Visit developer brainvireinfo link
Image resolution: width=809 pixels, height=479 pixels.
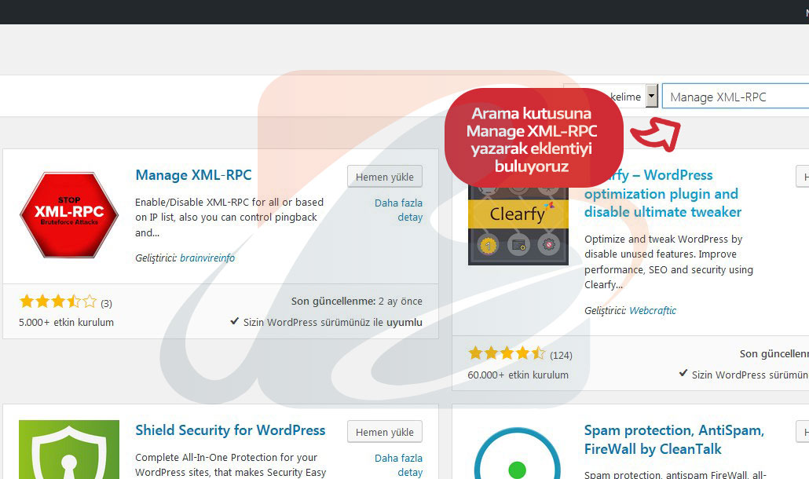point(207,258)
